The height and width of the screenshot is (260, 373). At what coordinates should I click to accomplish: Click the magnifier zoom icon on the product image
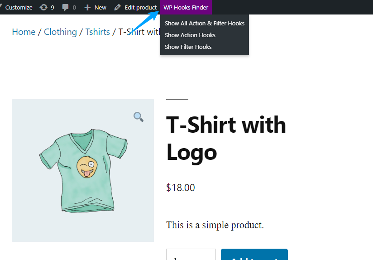coord(139,117)
